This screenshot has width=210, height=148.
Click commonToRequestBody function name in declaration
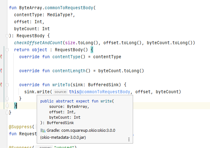click(x=69, y=8)
